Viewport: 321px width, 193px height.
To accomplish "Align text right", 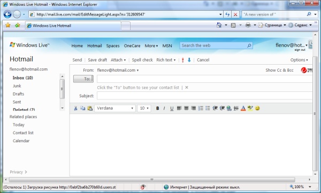I will [x=194, y=108].
